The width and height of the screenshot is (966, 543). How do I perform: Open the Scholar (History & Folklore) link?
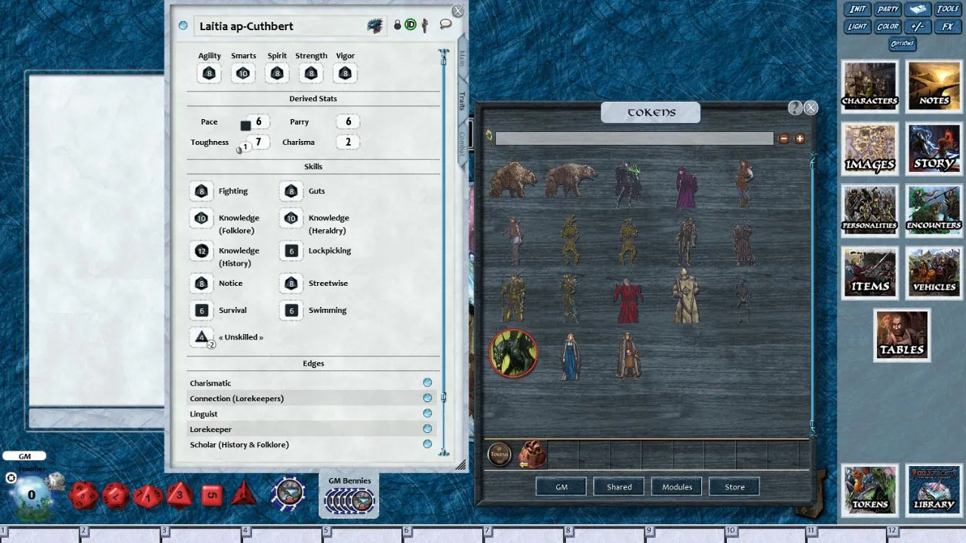(x=427, y=444)
